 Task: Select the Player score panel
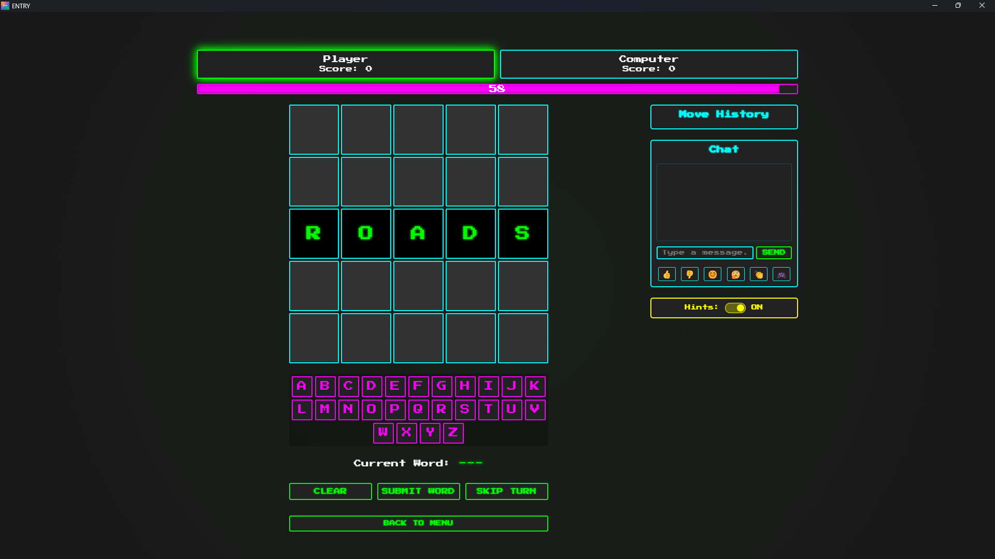(x=346, y=64)
